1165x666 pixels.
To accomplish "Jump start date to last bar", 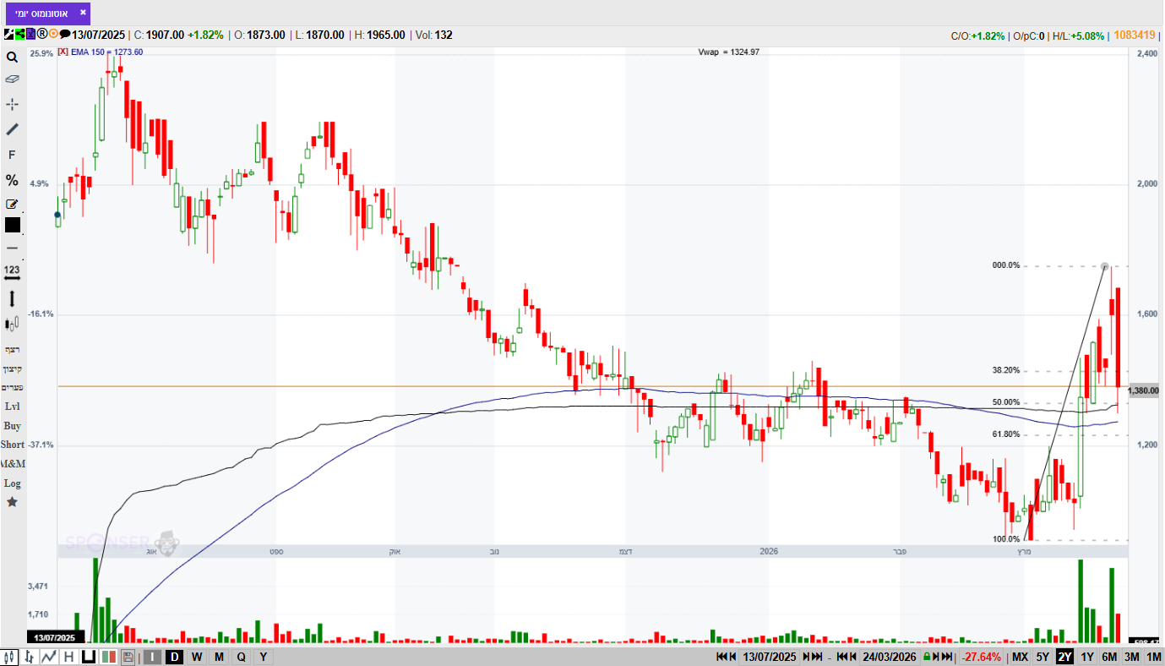I will coord(817,657).
